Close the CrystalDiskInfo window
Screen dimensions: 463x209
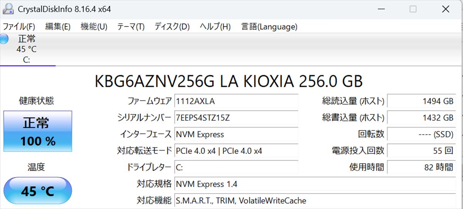click(x=446, y=9)
